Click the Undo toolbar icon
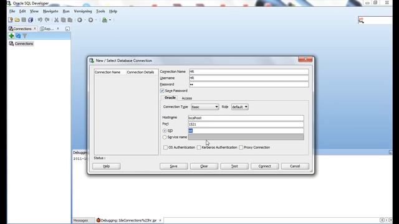This screenshot has height=224, width=399. coord(40,20)
